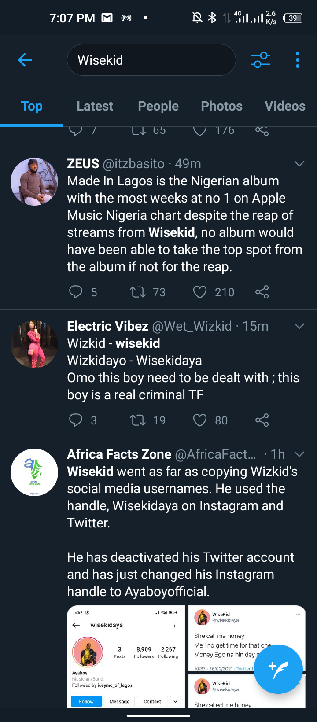Viewport: 317px width, 722px height.
Task: Expand options chevron on Africa Facts Zone tweet
Action: [299, 454]
